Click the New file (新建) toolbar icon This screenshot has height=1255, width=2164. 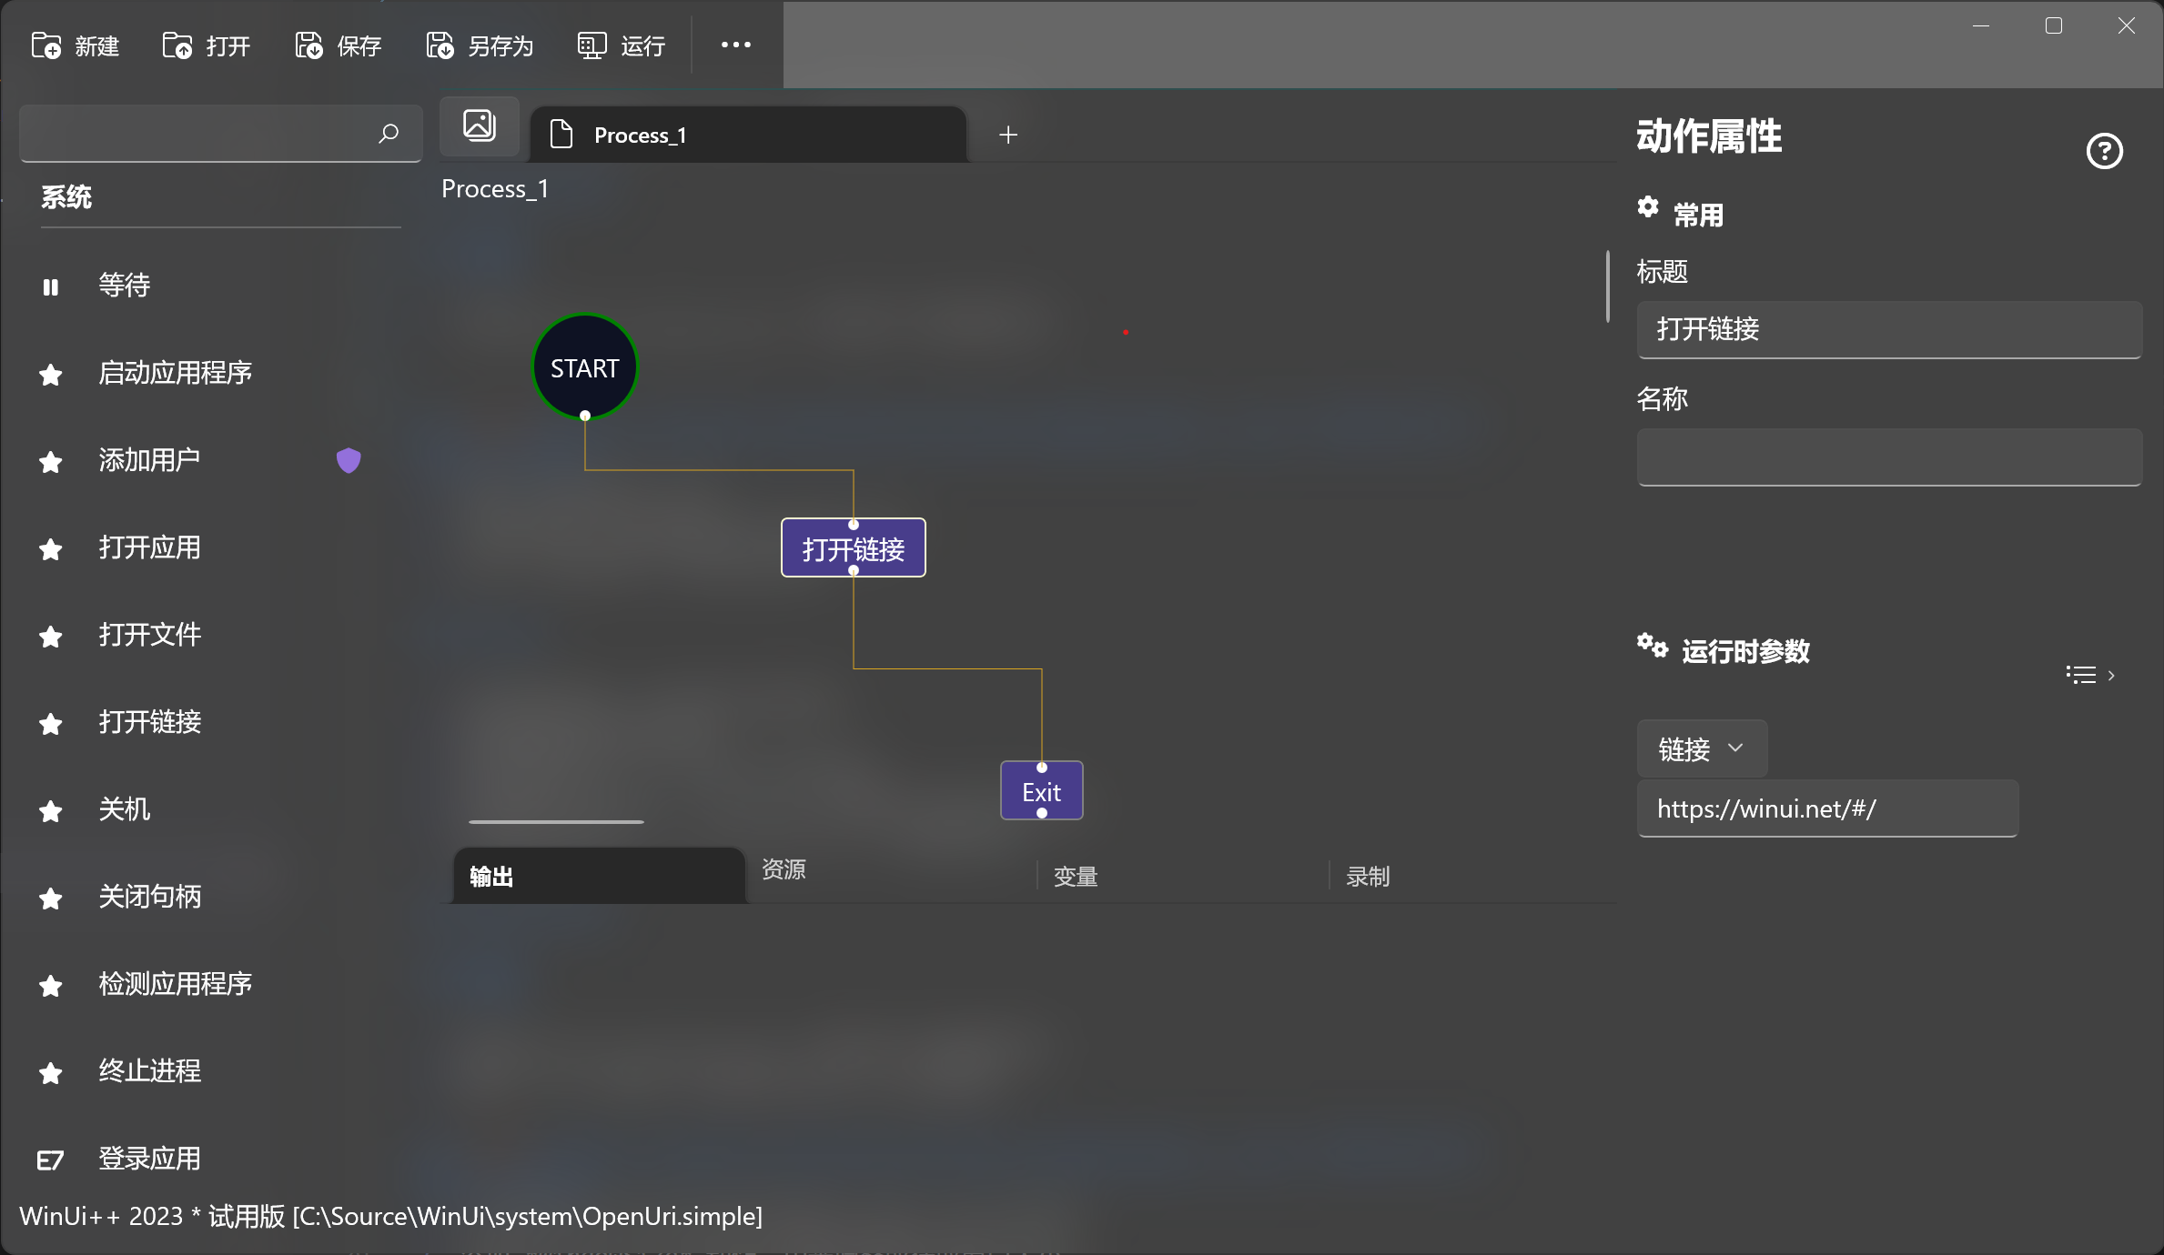coord(46,45)
